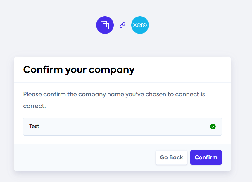
Task: Select the Test company name field
Action: click(x=117, y=127)
